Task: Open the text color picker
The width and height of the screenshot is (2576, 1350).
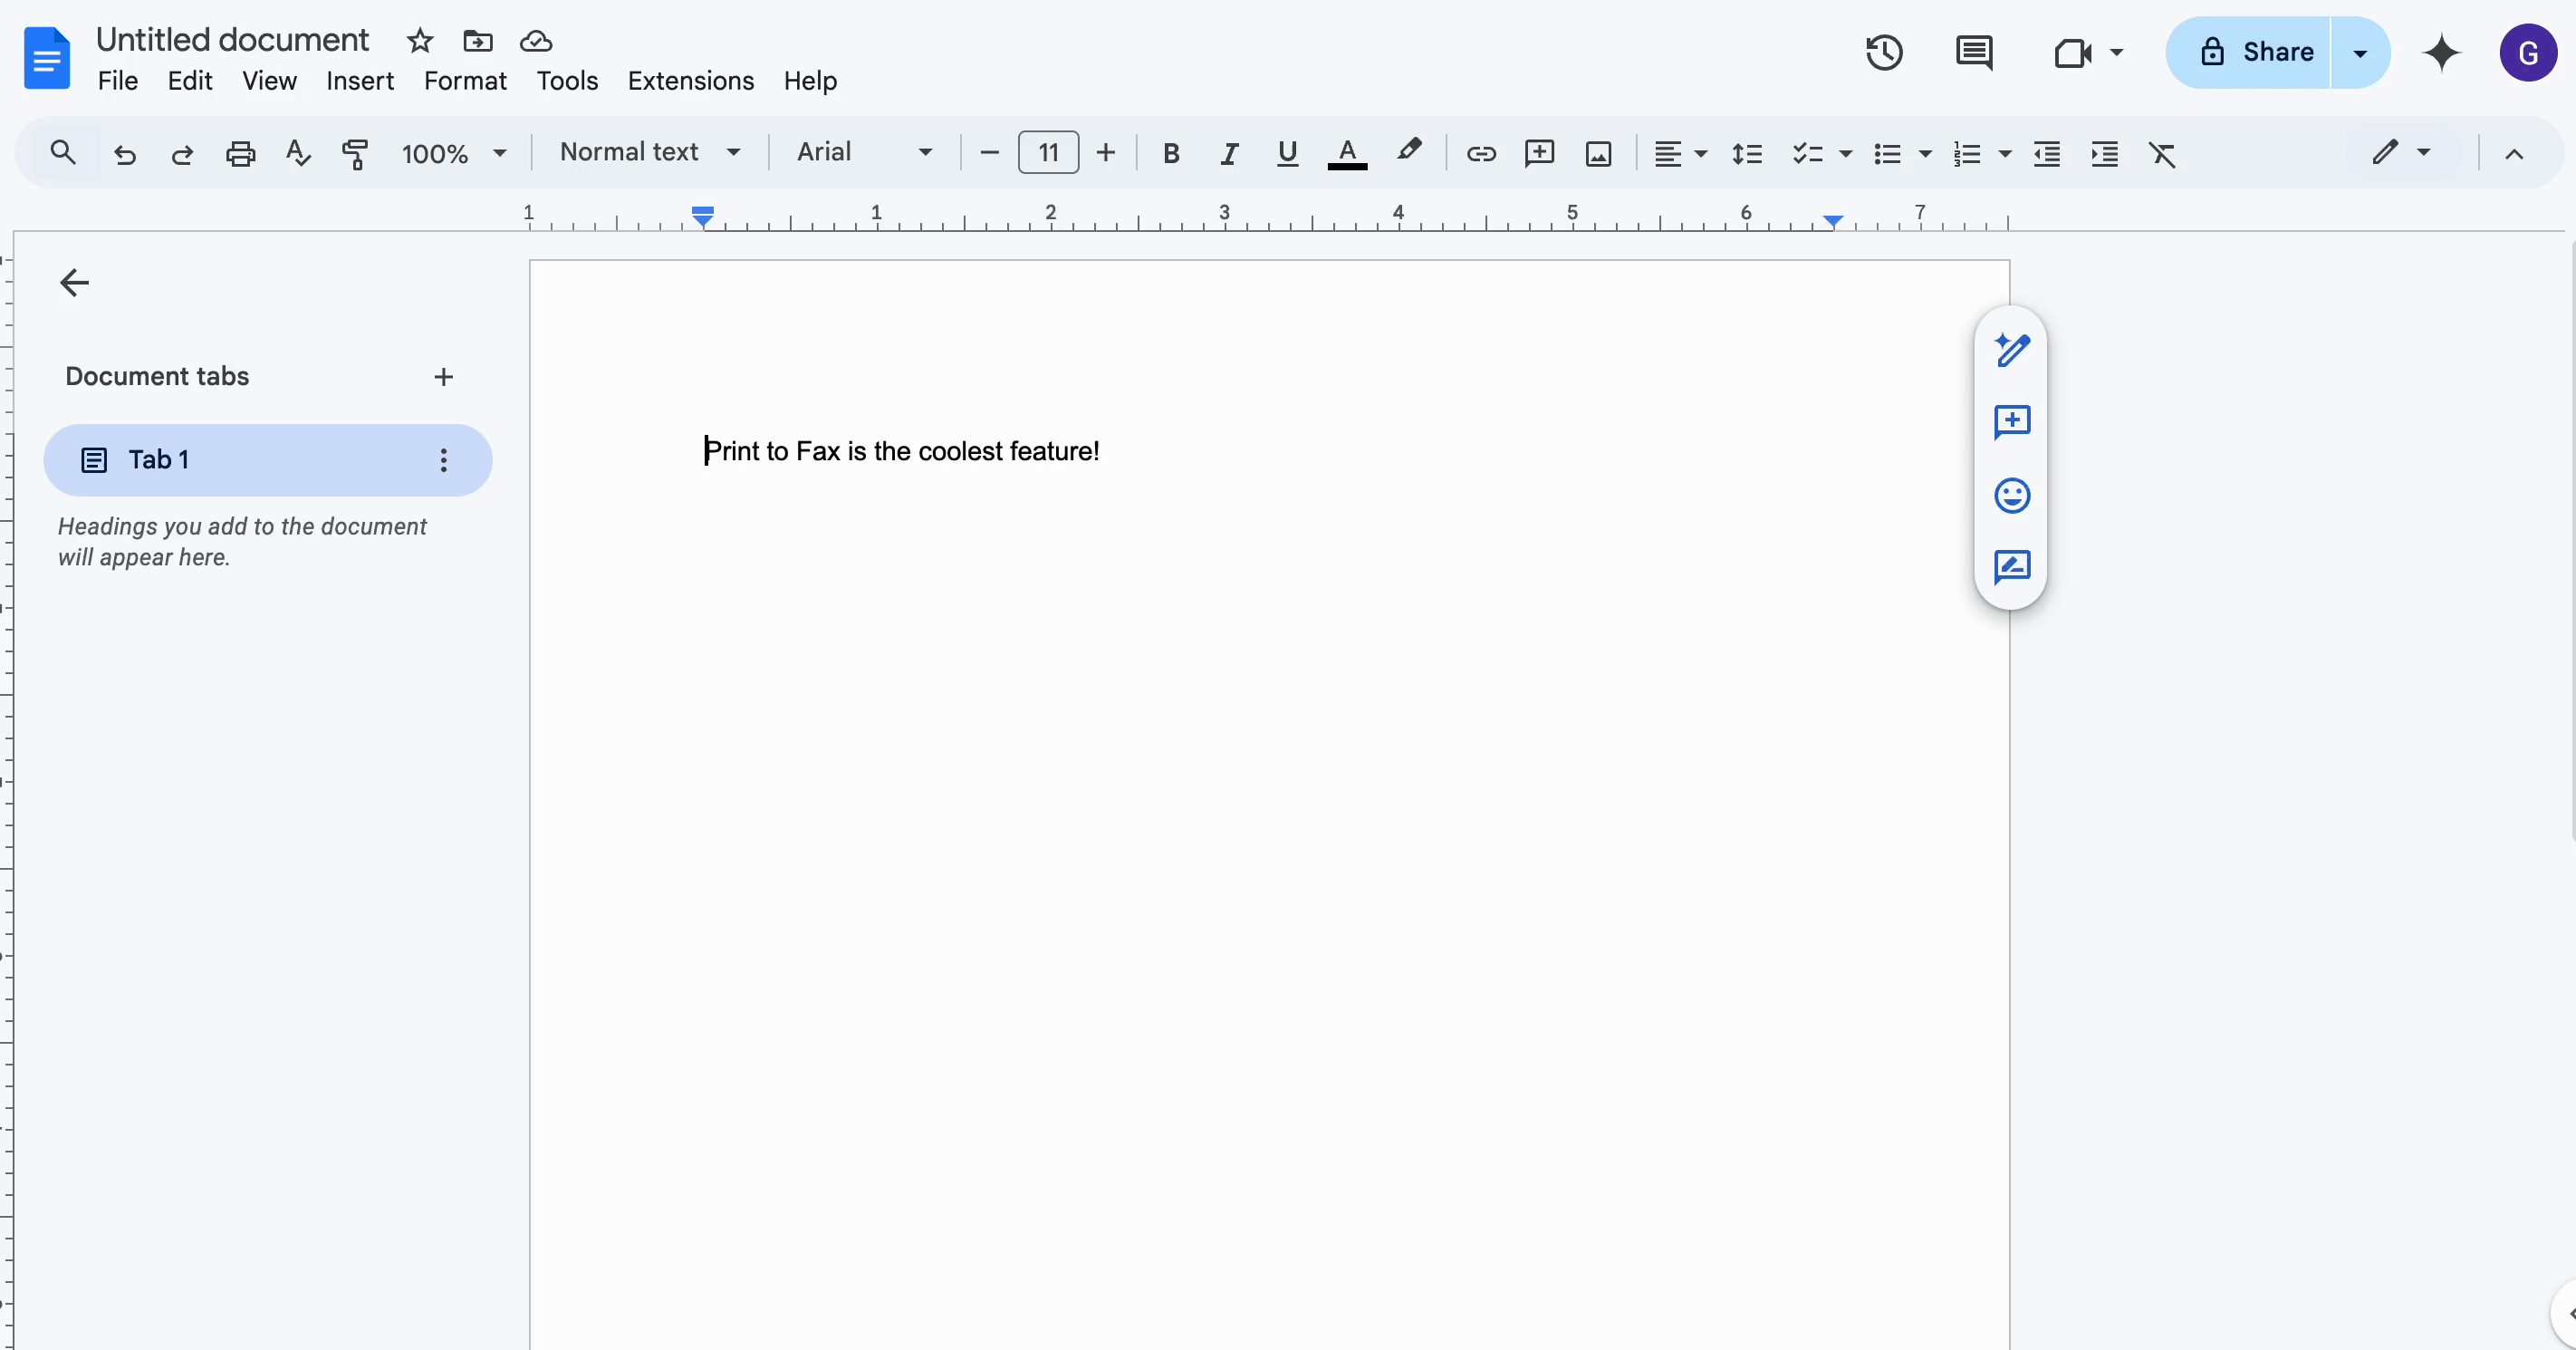Action: tap(1347, 153)
